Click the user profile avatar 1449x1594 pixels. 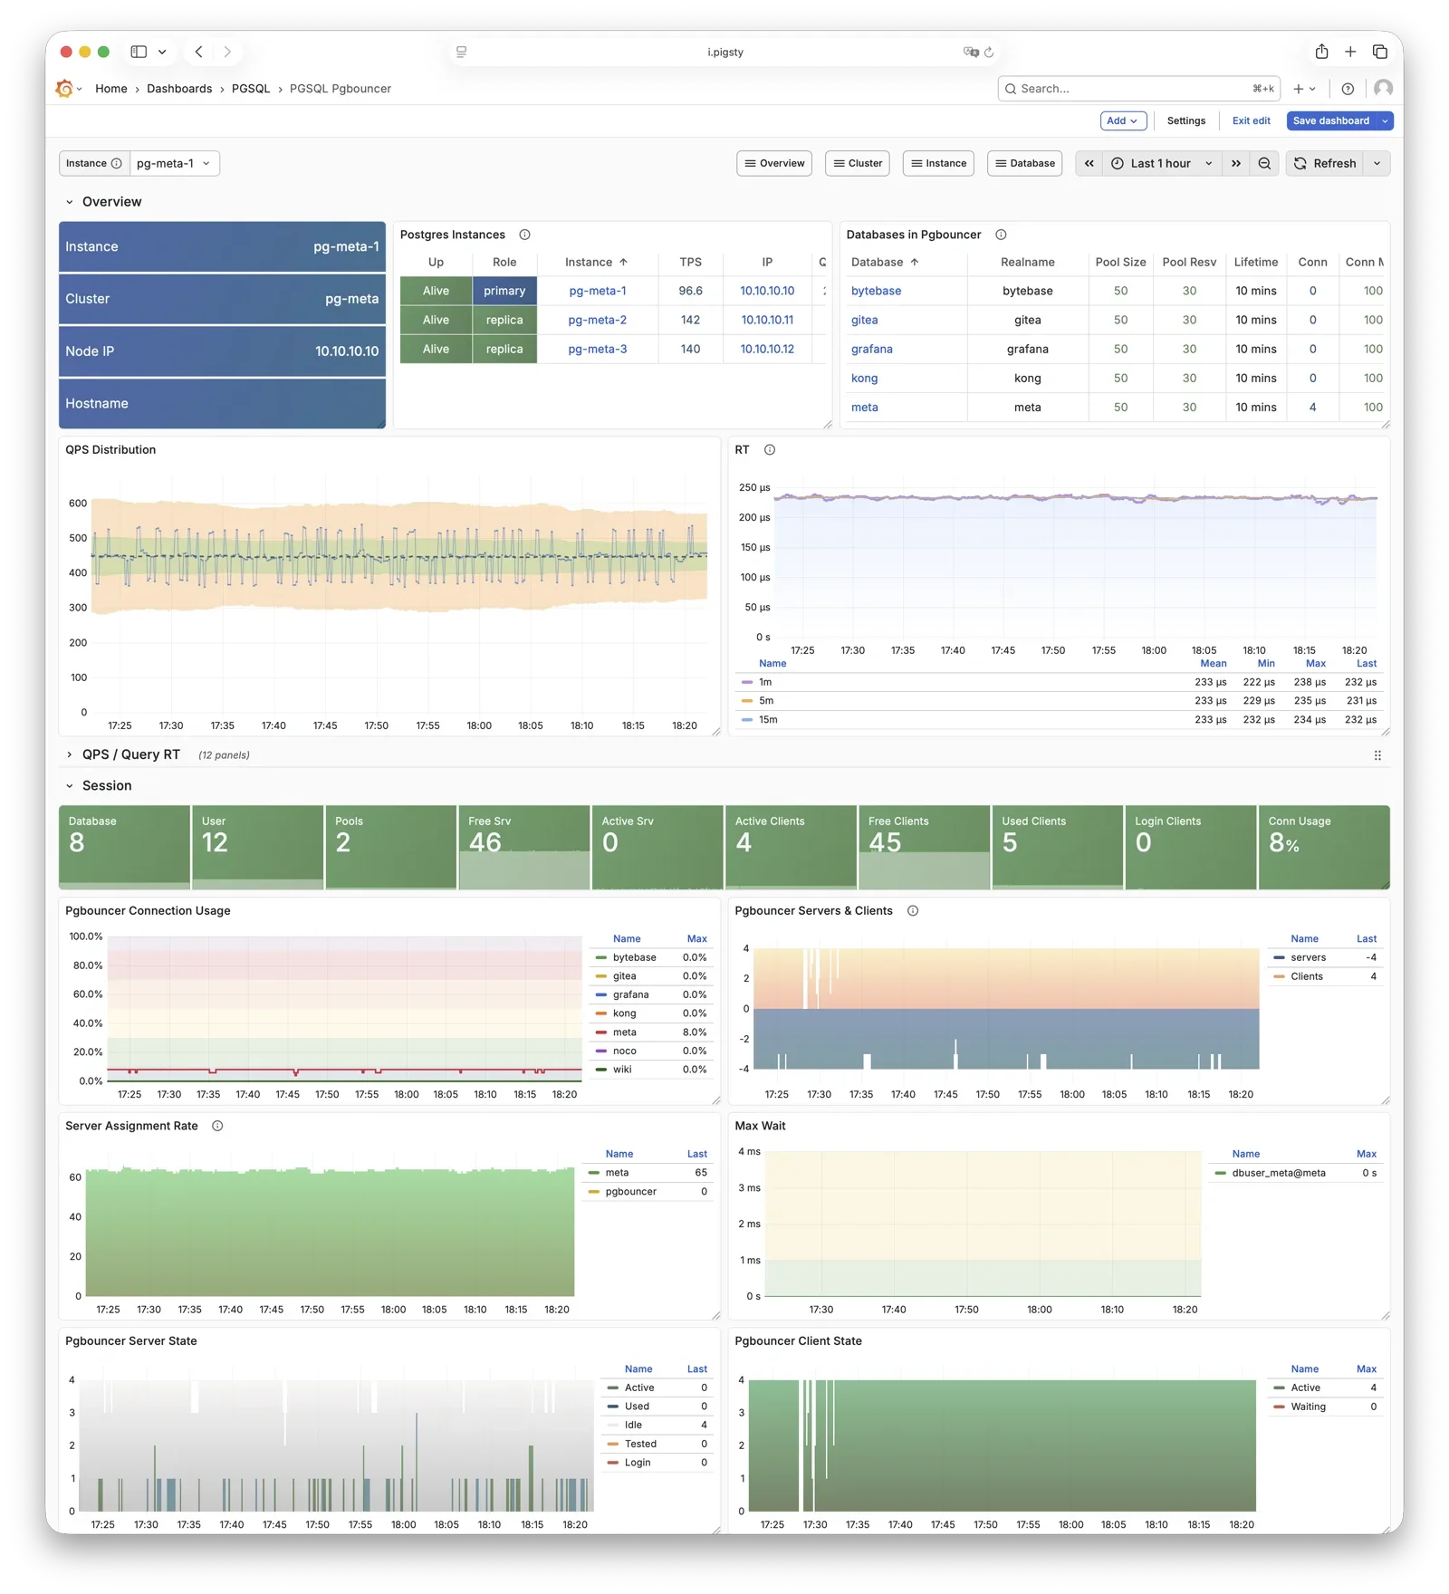1383,89
